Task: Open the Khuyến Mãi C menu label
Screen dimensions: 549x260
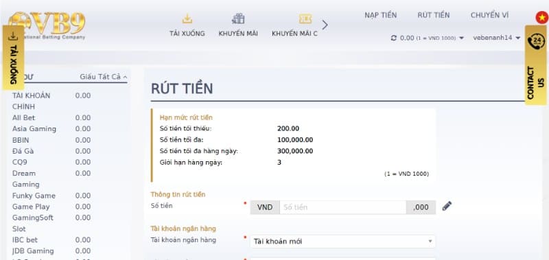Action: pyautogui.click(x=295, y=34)
